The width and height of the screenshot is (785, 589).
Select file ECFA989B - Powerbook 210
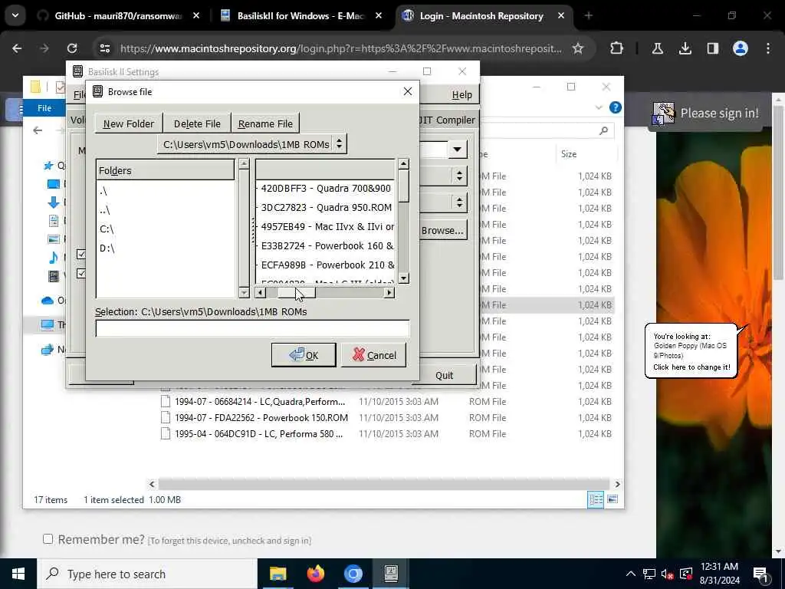click(325, 265)
